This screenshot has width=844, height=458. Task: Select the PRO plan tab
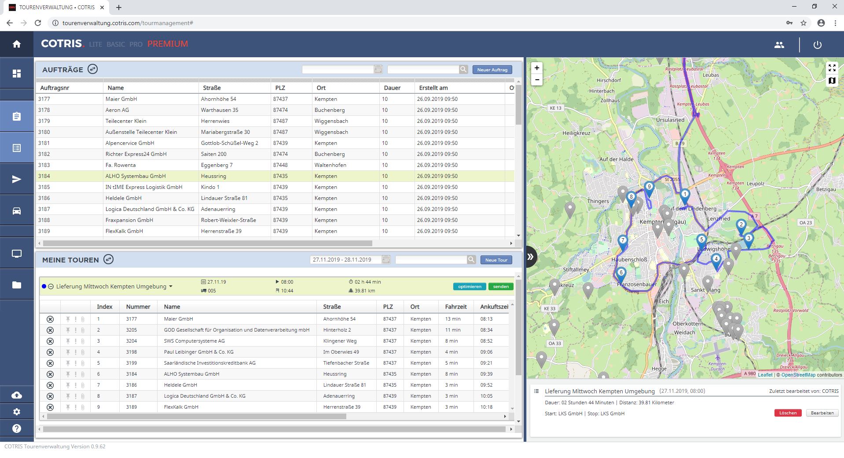click(136, 44)
